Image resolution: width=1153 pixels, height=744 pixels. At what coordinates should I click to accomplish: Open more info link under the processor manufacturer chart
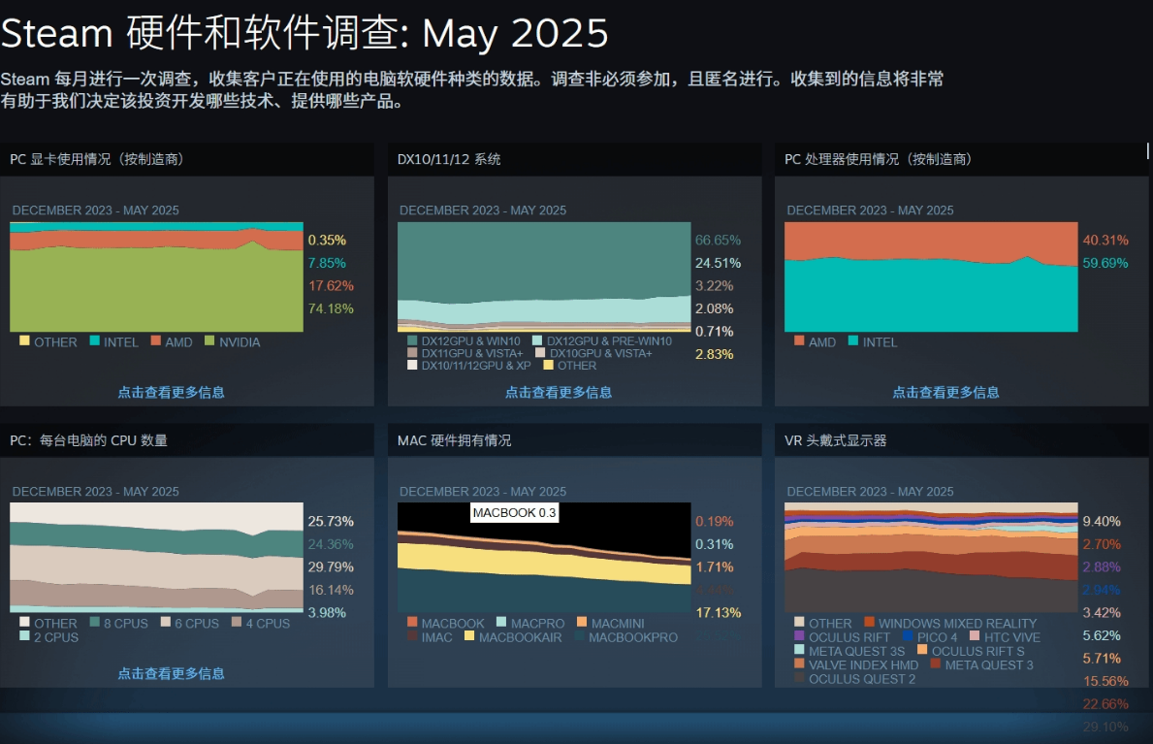(945, 392)
